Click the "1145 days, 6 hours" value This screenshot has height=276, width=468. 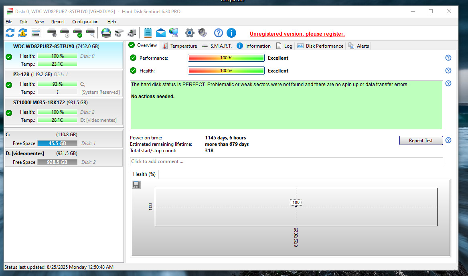pos(225,138)
